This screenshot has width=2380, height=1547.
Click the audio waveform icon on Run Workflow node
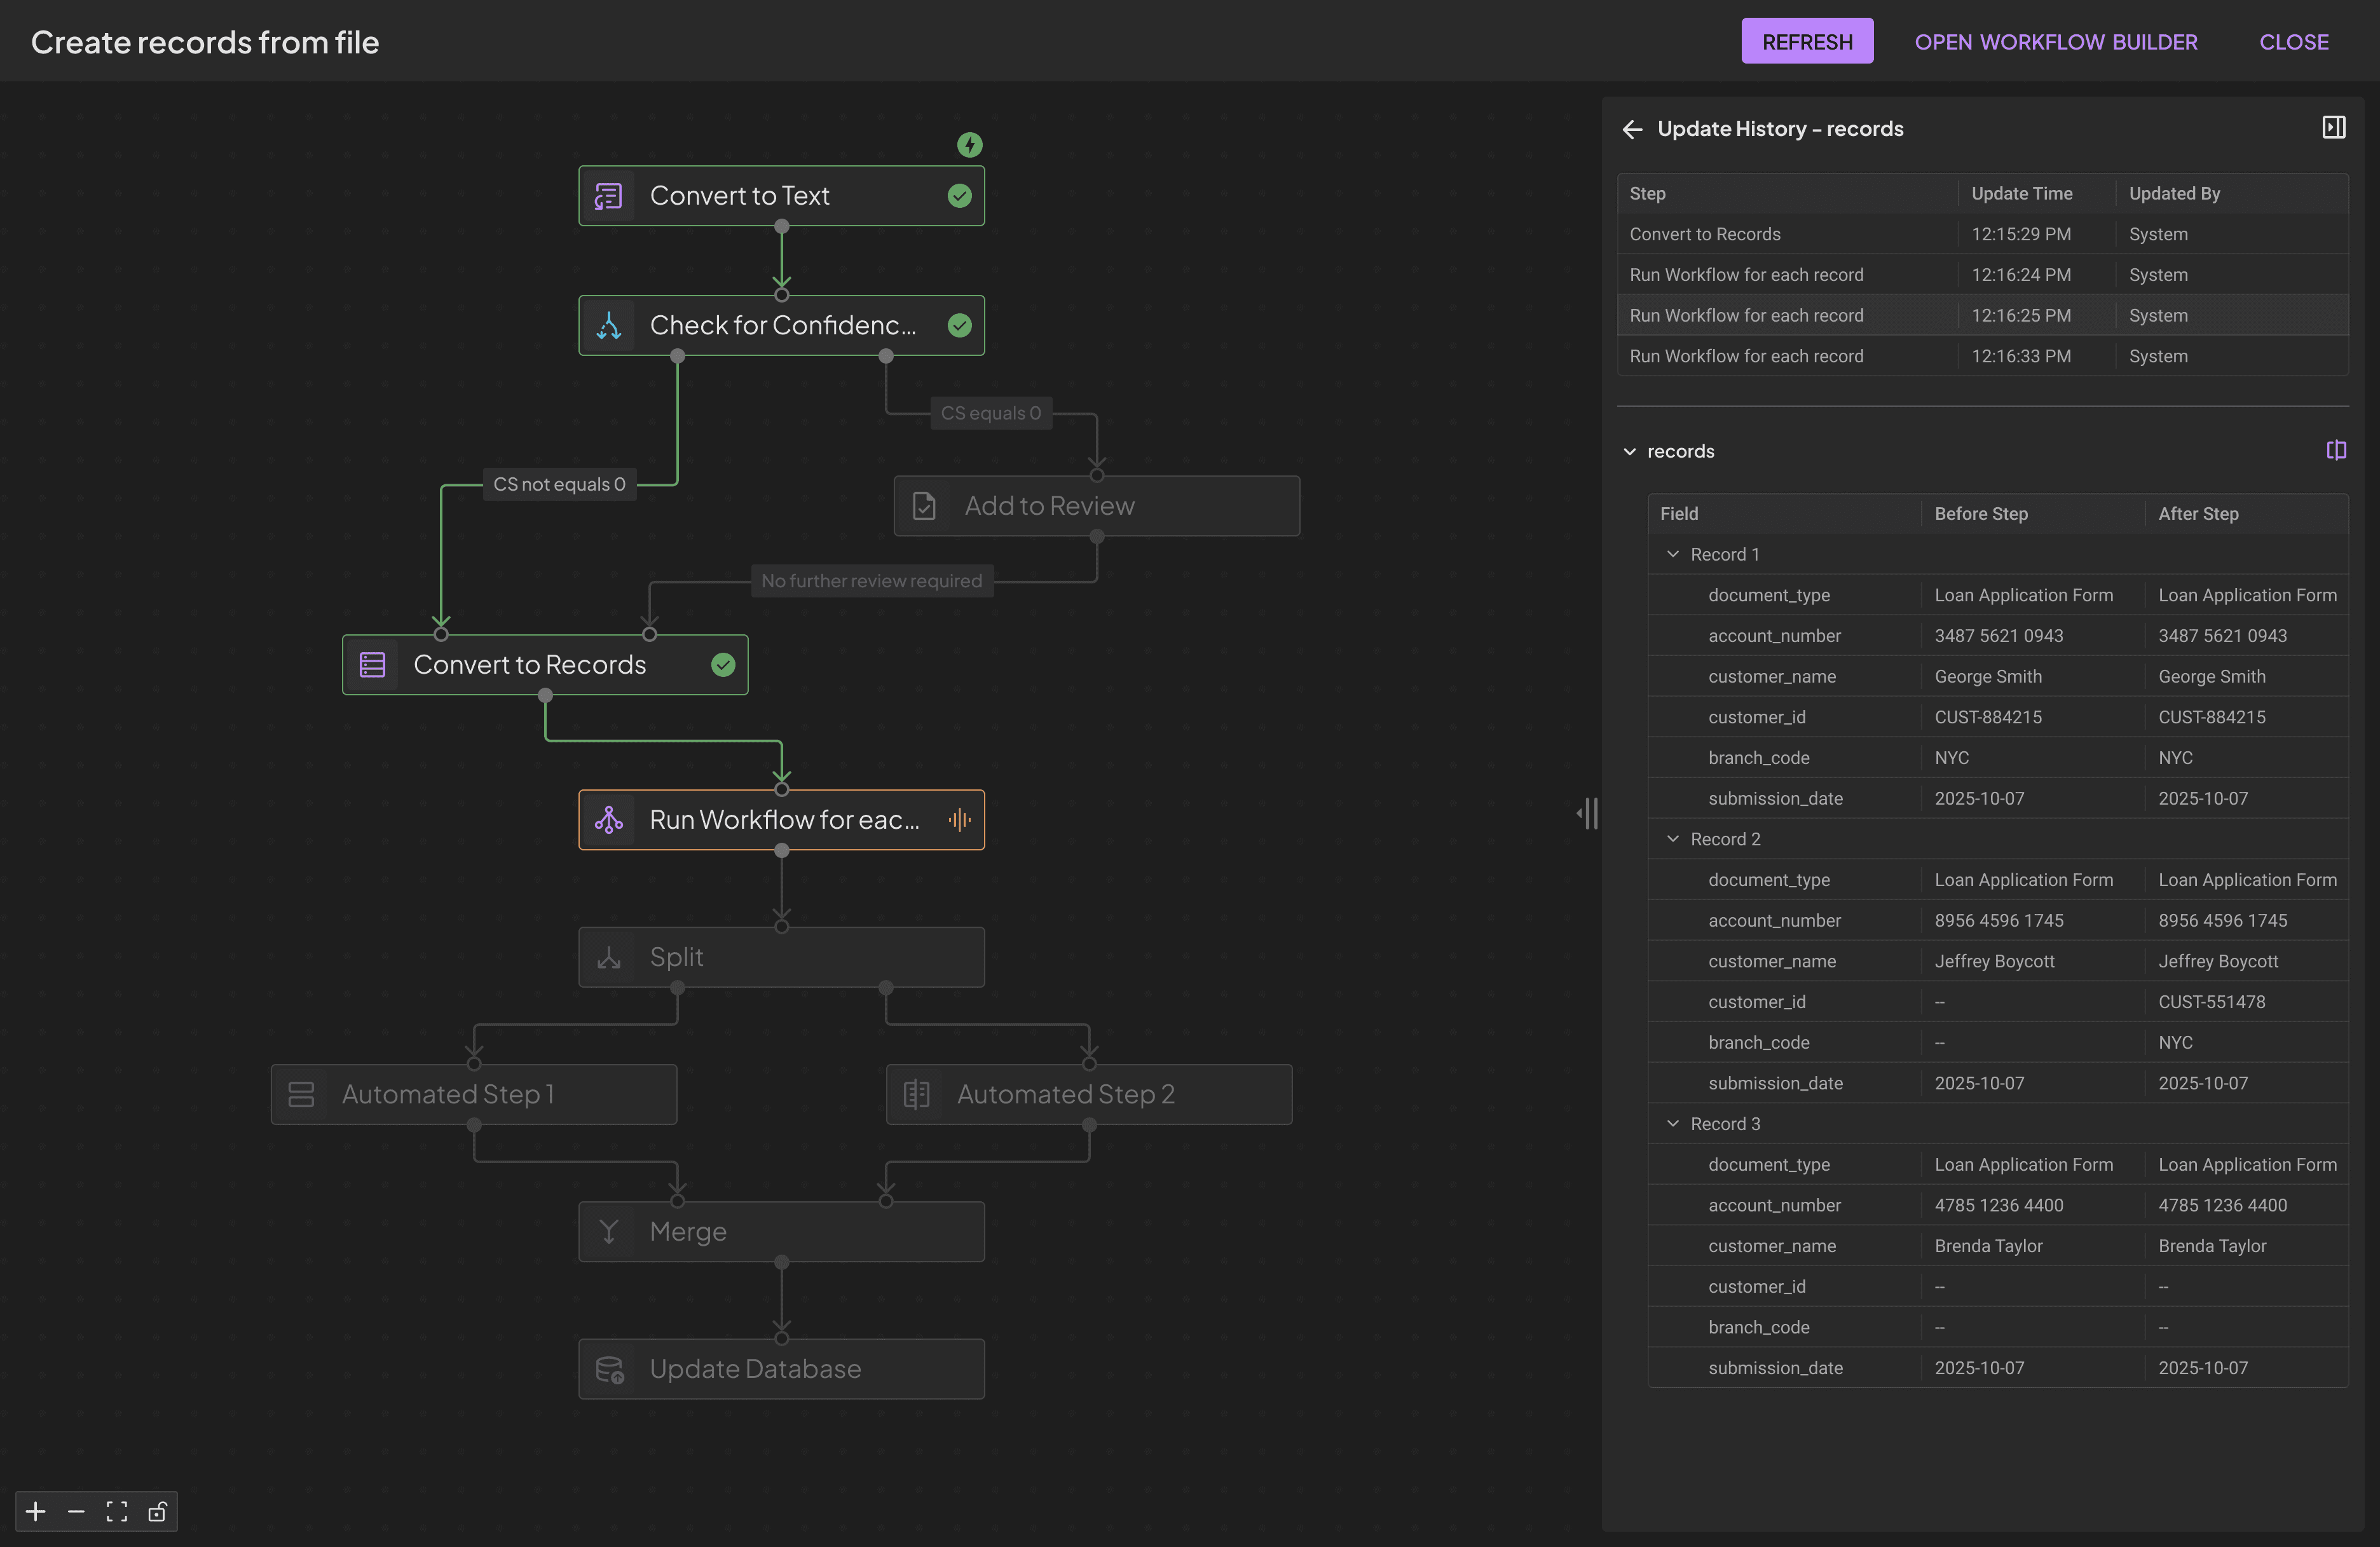point(959,819)
